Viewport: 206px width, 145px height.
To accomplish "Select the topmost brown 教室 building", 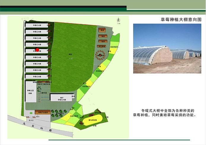I will [x=102, y=30].
